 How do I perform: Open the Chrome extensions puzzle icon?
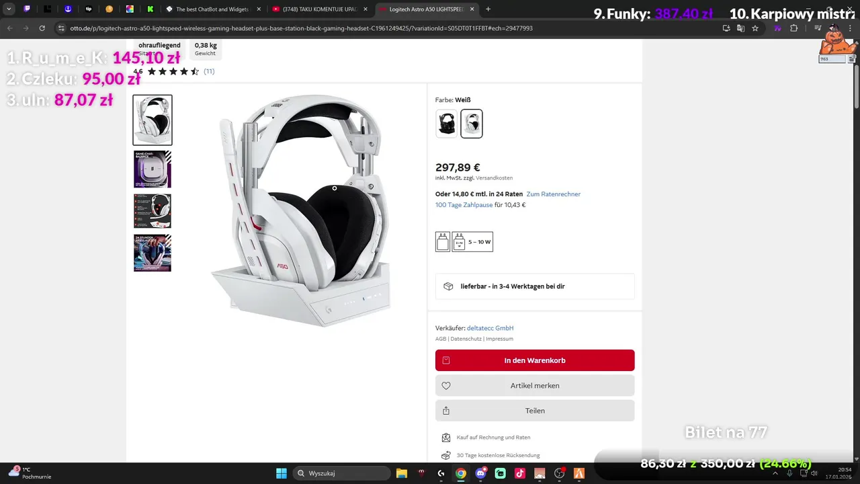[794, 28]
